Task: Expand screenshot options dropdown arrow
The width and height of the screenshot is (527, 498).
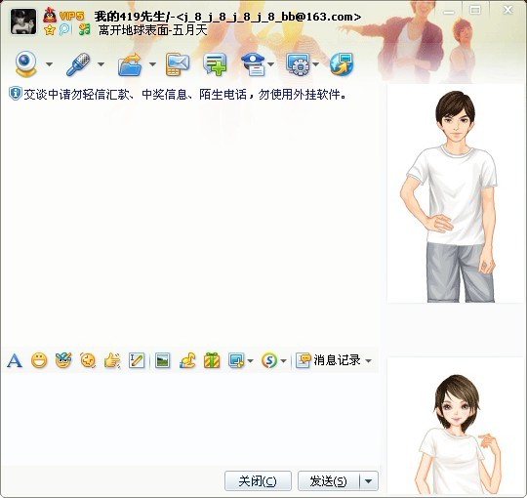Action: pyautogui.click(x=250, y=361)
